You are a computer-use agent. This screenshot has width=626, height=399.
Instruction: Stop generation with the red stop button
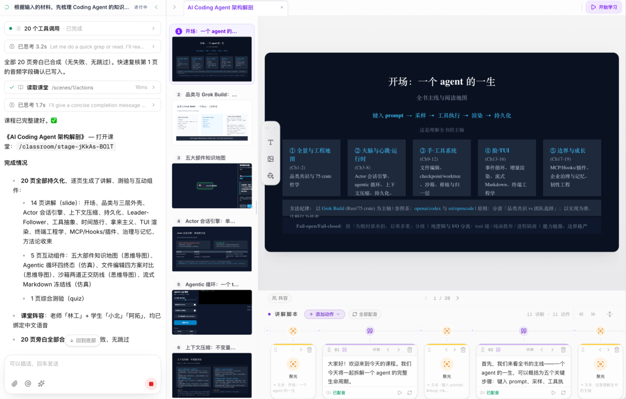point(151,384)
